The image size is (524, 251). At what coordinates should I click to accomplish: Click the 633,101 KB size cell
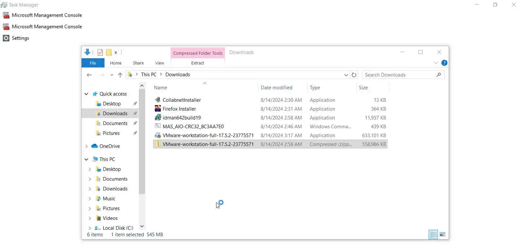point(374,135)
